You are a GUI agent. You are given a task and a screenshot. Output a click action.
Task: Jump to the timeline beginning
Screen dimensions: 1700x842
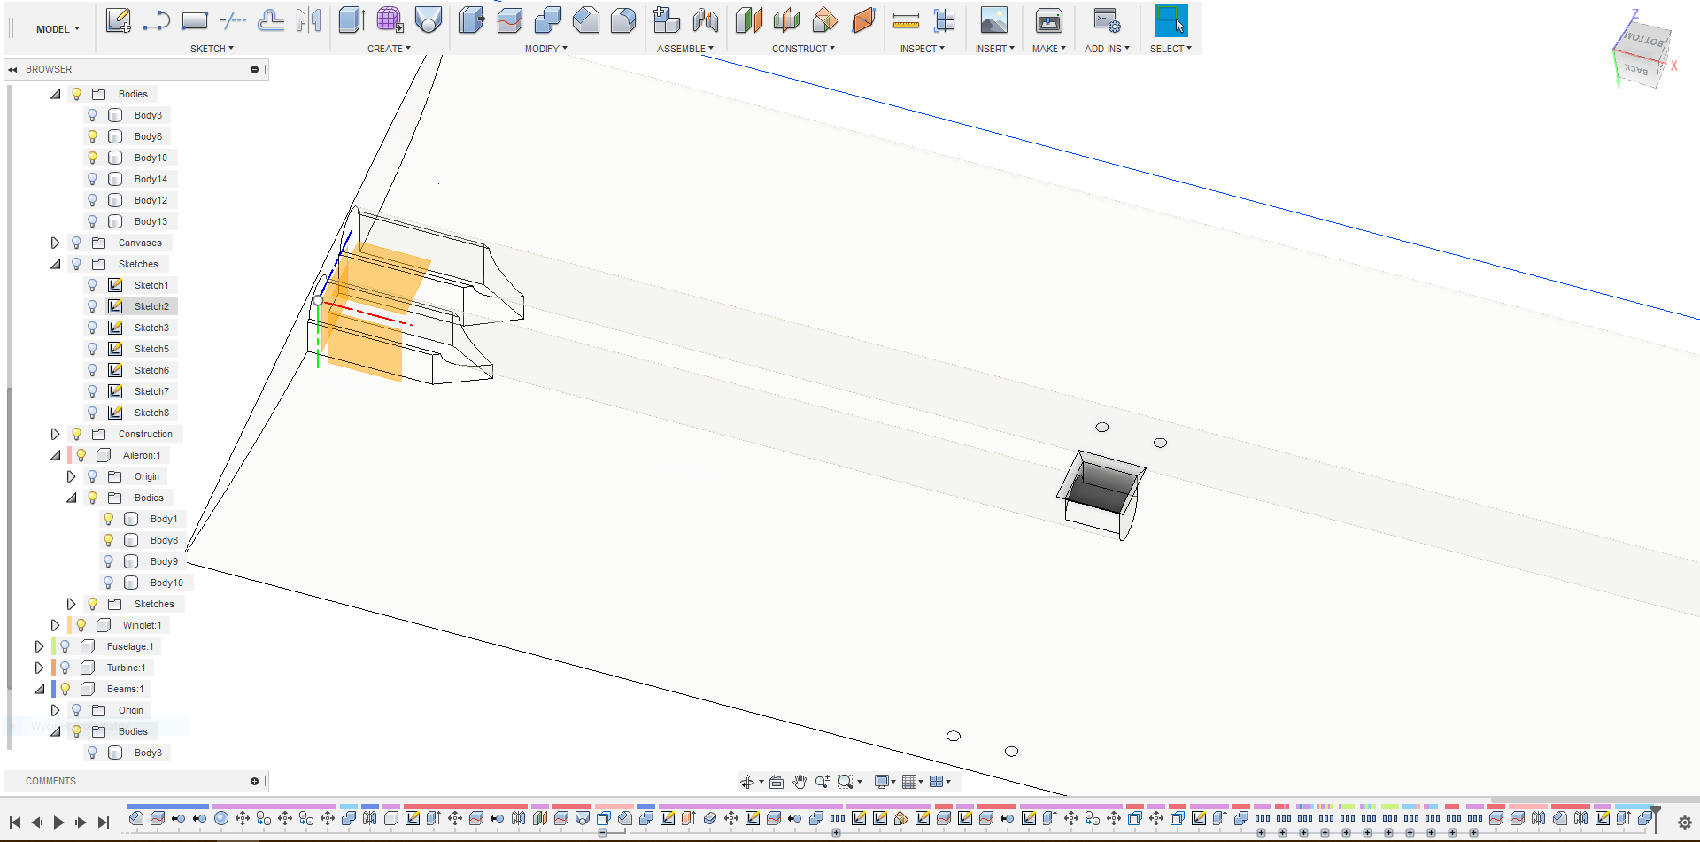click(x=14, y=823)
